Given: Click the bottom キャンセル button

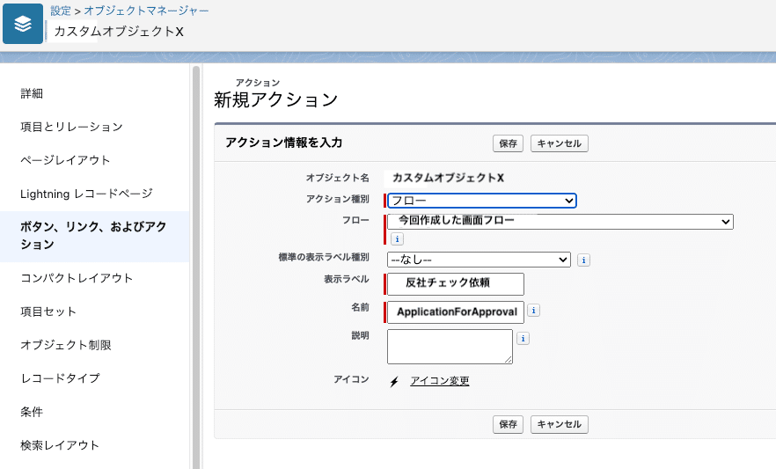Looking at the screenshot, I should 560,424.
